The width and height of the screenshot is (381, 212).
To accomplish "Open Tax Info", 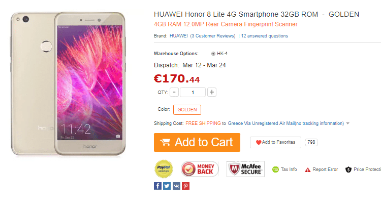I will pos(284,169).
